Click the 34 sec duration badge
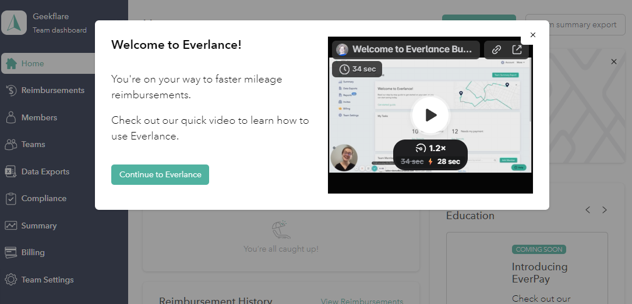Viewport: 632px width, 304px height. (x=357, y=69)
